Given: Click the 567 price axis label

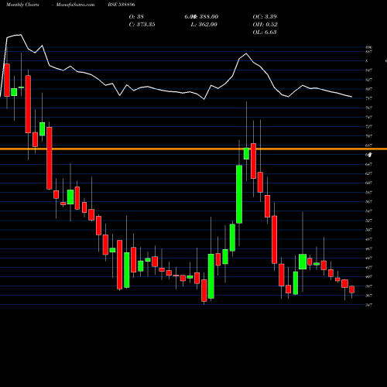Looking at the screenshot, I should 368,202.
